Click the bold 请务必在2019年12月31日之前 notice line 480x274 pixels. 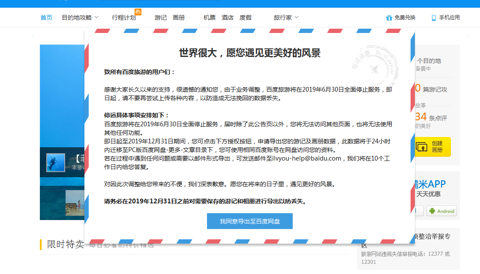pyautogui.click(x=205, y=202)
